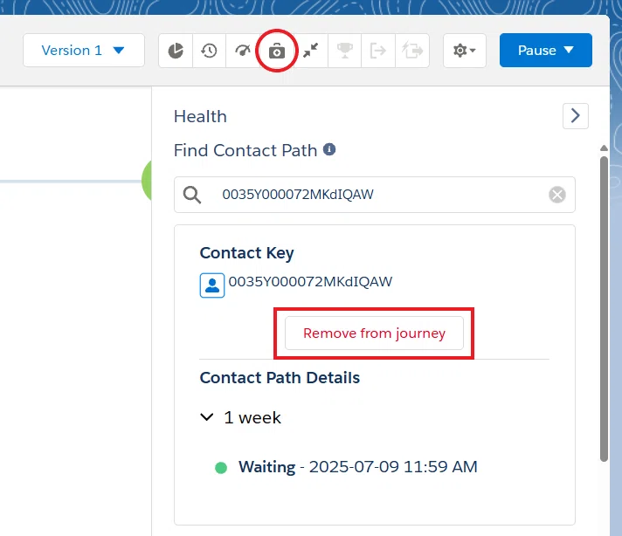Click the collapse arrows icon in toolbar
The width and height of the screenshot is (622, 536).
click(311, 51)
